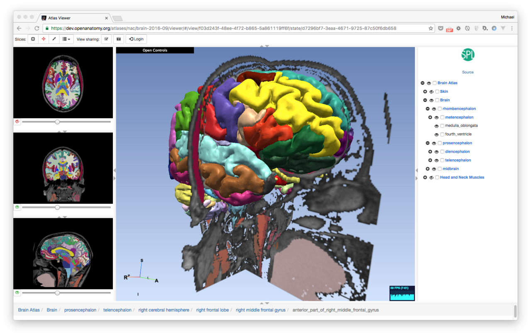531x336 pixels.
Task: Expand the telencephalon tree node
Action: coord(430,160)
